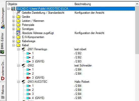
Task: Click the wire icon of -2W2 core 1
Action: click(x=29, y=70)
